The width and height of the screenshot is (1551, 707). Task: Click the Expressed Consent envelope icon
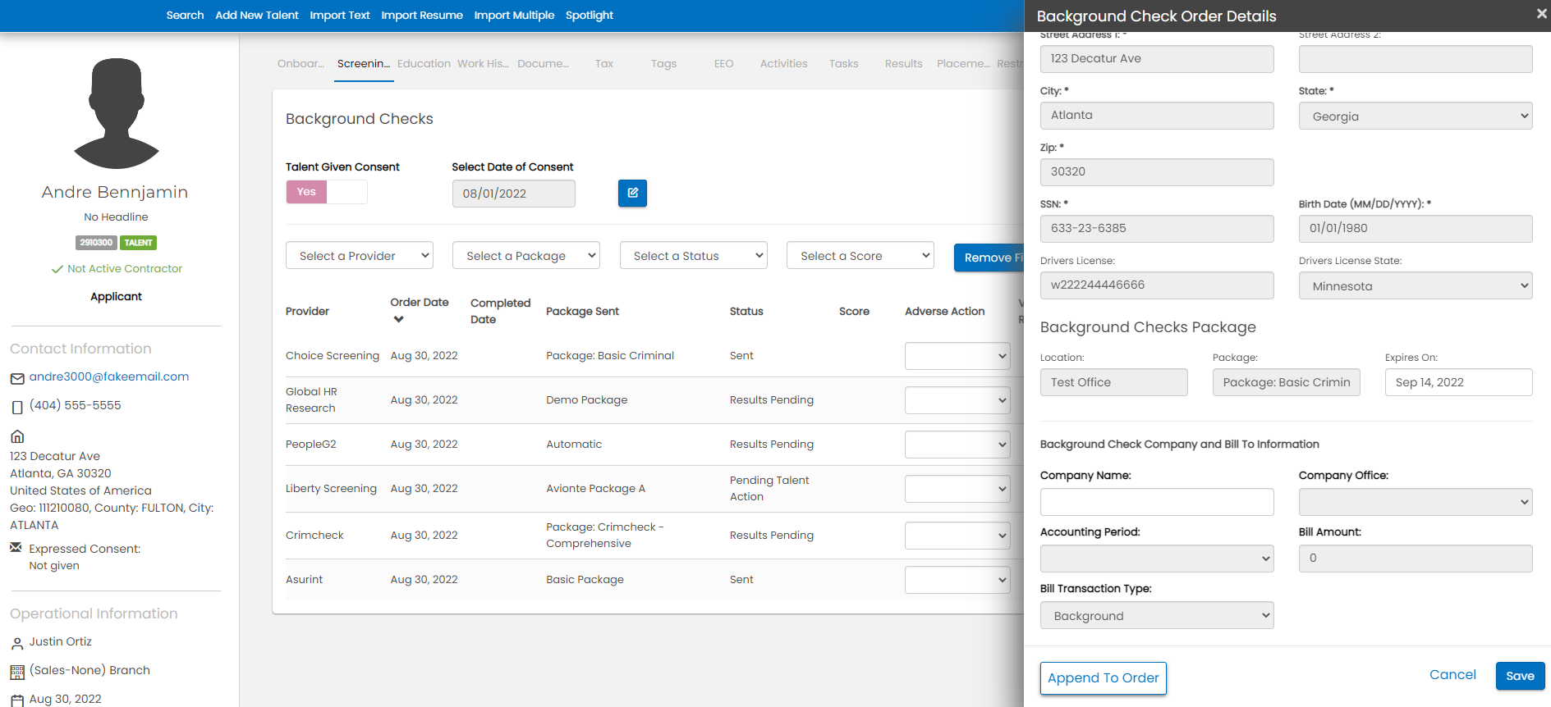click(x=16, y=547)
